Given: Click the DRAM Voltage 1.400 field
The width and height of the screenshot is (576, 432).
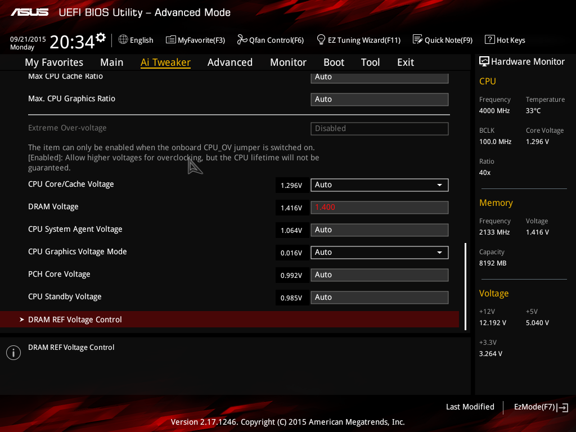Looking at the screenshot, I should (380, 208).
